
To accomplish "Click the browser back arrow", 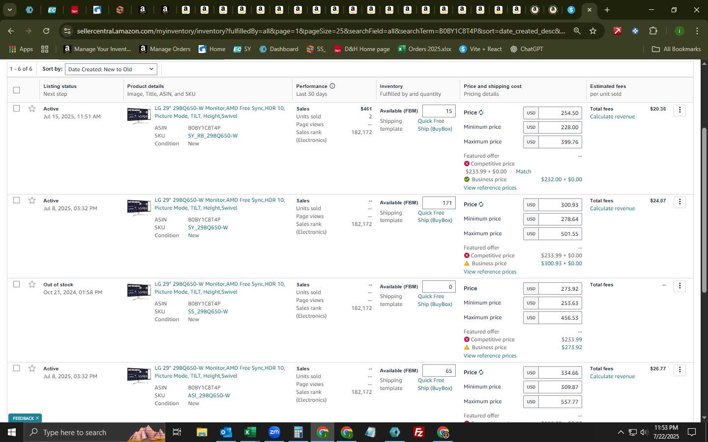I will tap(11, 31).
